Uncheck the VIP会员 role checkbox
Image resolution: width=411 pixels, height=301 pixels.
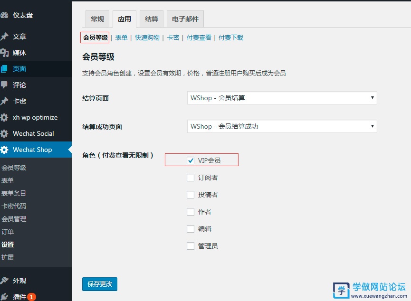pos(191,160)
